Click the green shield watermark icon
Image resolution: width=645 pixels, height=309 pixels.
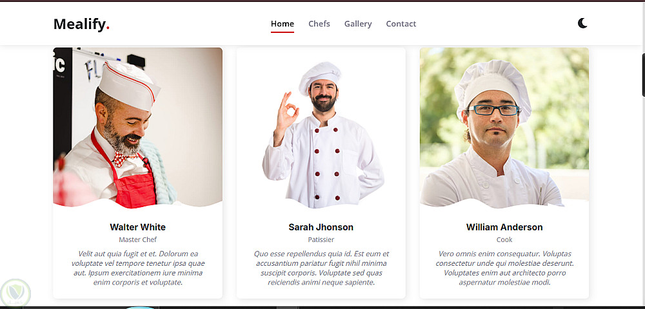15,293
